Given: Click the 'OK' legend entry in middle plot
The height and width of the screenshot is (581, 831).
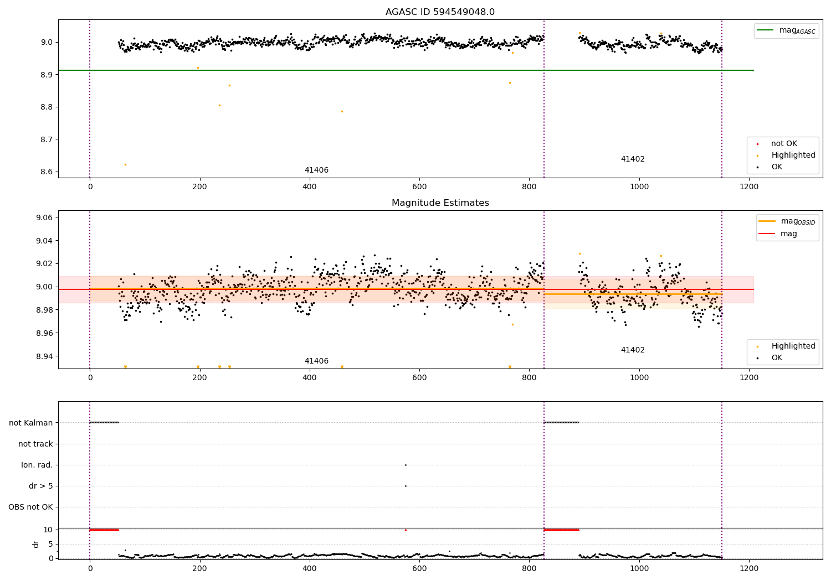Looking at the screenshot, I should pyautogui.click(x=777, y=358).
